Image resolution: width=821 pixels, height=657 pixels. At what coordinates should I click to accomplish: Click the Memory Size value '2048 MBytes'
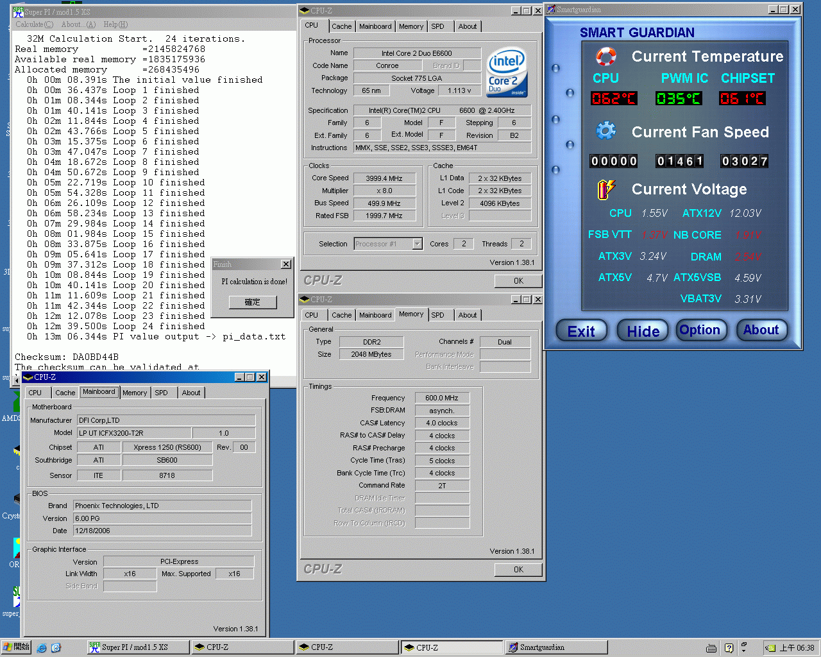click(x=371, y=354)
